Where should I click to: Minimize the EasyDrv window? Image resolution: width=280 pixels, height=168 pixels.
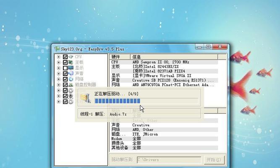(x=200, y=47)
